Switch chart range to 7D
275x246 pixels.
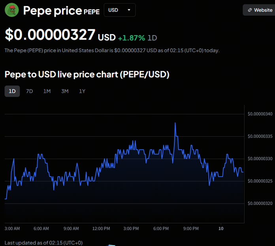tap(29, 91)
